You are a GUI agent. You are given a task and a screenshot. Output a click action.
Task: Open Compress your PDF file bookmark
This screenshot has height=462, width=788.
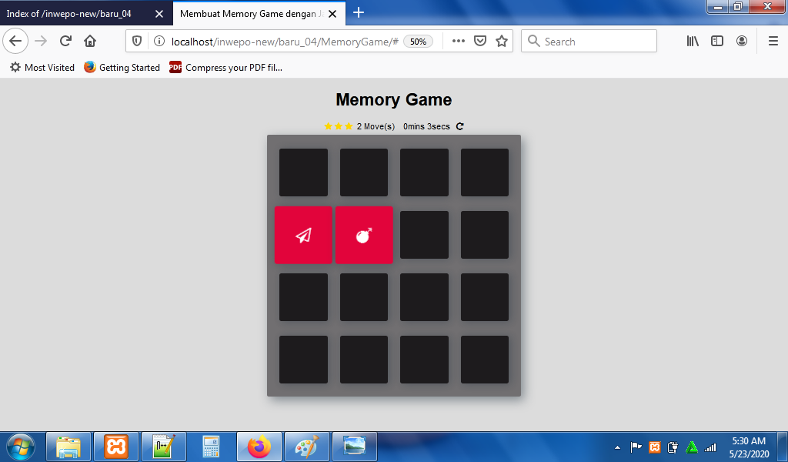[x=225, y=67]
